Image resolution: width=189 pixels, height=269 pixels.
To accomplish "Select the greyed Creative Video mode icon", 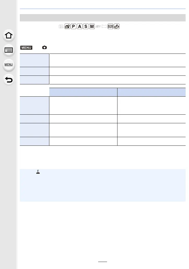I will [x=98, y=26].
